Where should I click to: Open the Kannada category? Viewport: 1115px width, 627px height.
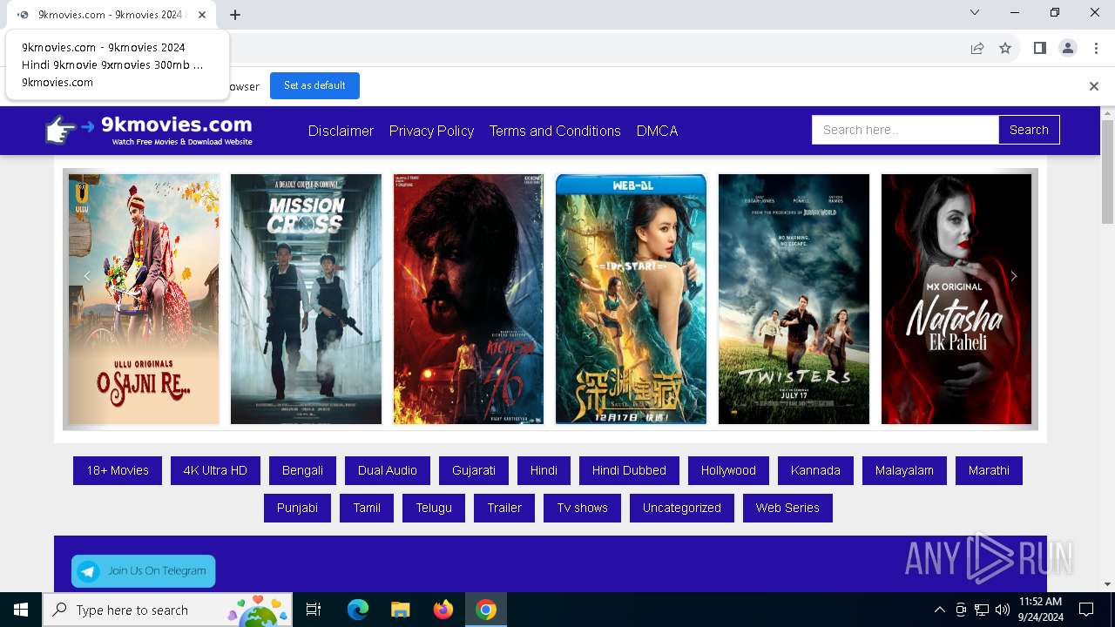pos(815,470)
